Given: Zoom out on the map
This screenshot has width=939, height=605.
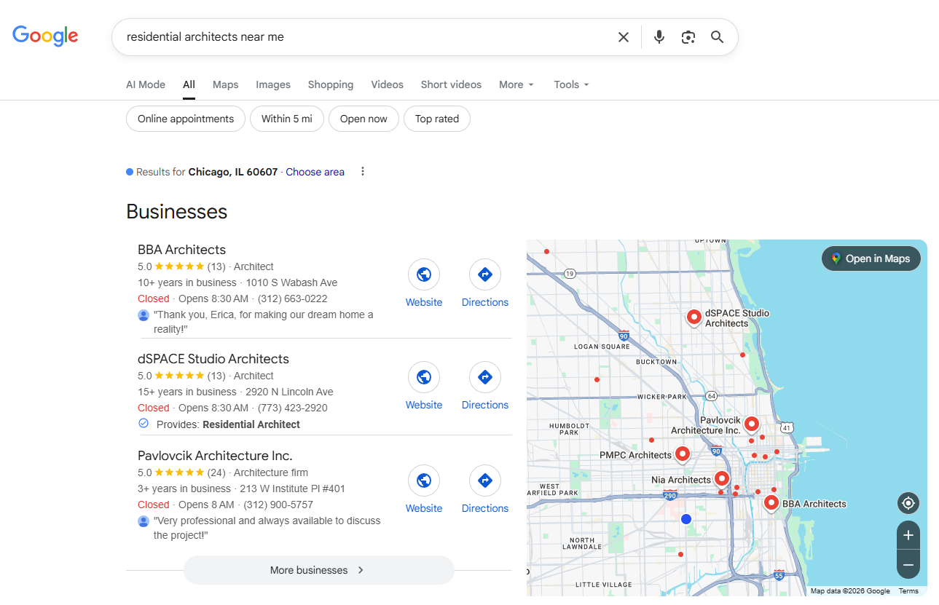Looking at the screenshot, I should pyautogui.click(x=908, y=564).
